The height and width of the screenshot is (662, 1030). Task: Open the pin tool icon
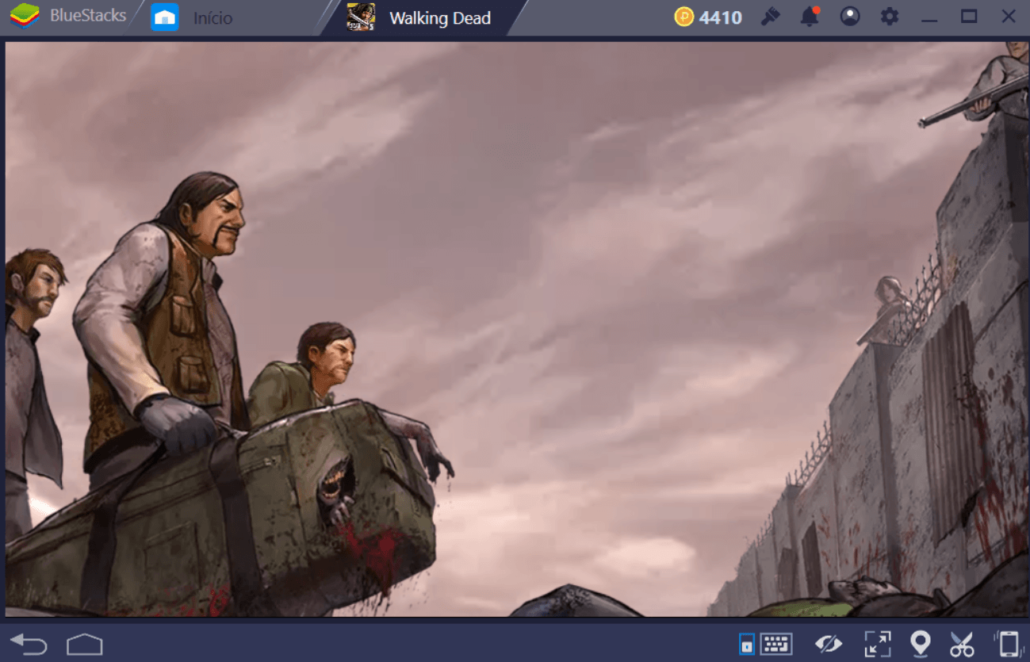pyautogui.click(x=770, y=17)
